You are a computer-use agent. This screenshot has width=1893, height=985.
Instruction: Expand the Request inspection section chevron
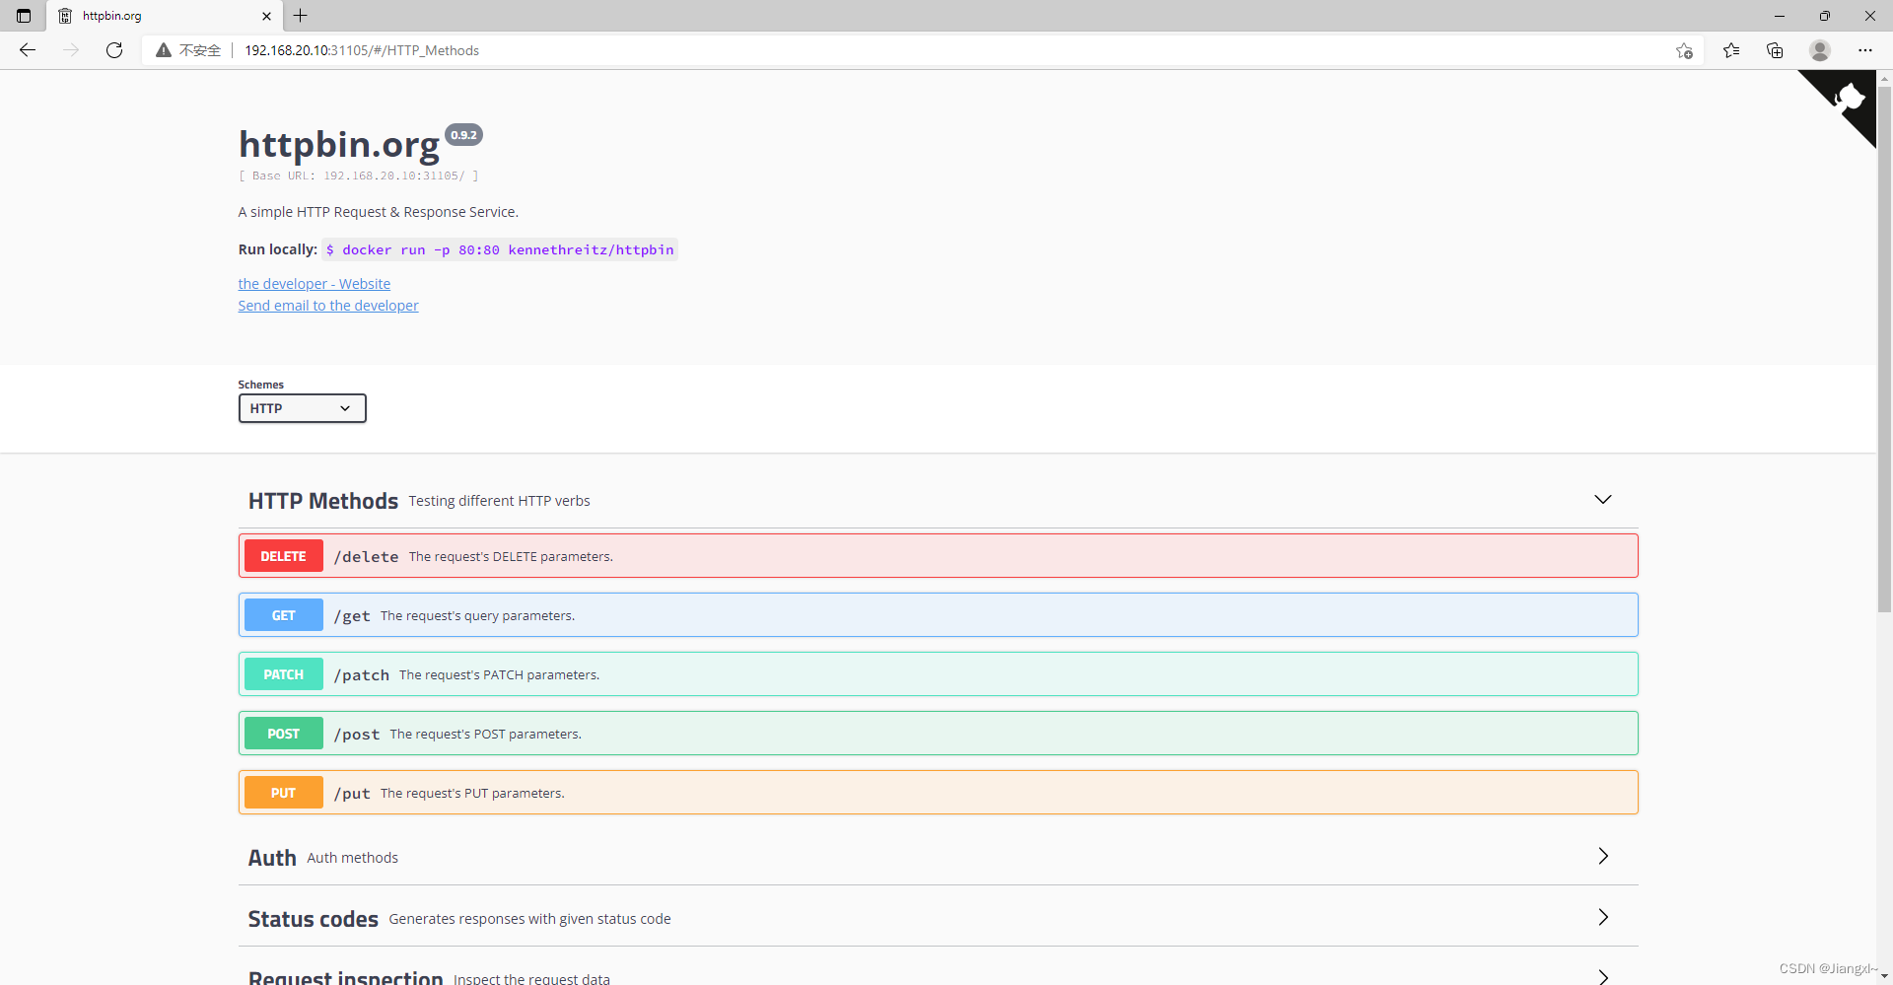pyautogui.click(x=1603, y=977)
